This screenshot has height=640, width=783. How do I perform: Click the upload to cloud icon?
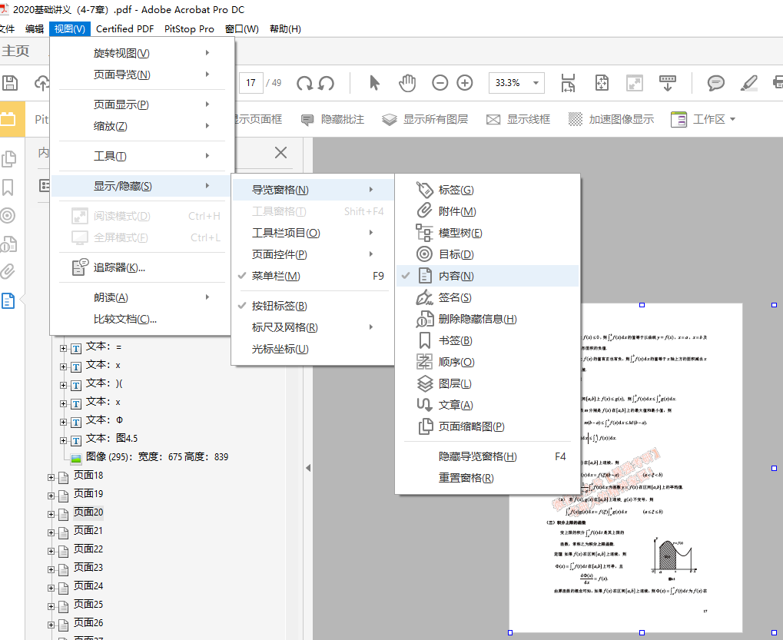(42, 82)
